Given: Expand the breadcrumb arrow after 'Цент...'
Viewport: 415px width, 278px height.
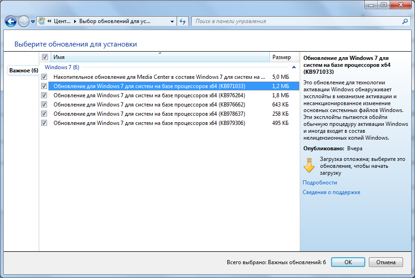Looking at the screenshot, I should pyautogui.click(x=75, y=21).
